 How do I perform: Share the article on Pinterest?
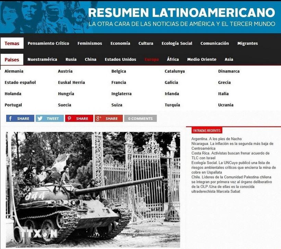point(79,118)
